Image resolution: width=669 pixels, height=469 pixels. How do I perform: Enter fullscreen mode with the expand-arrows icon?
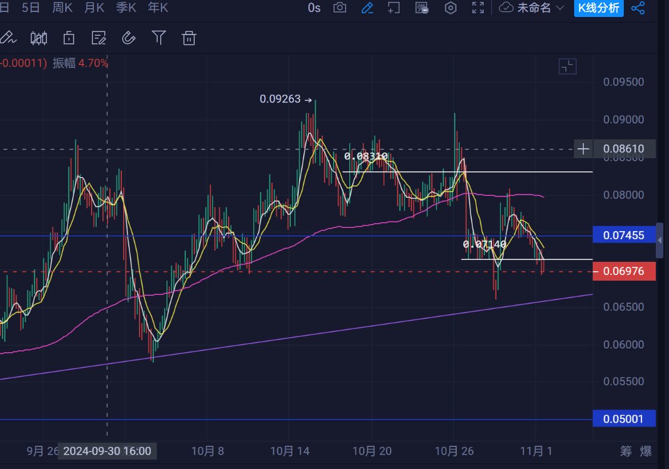click(478, 8)
